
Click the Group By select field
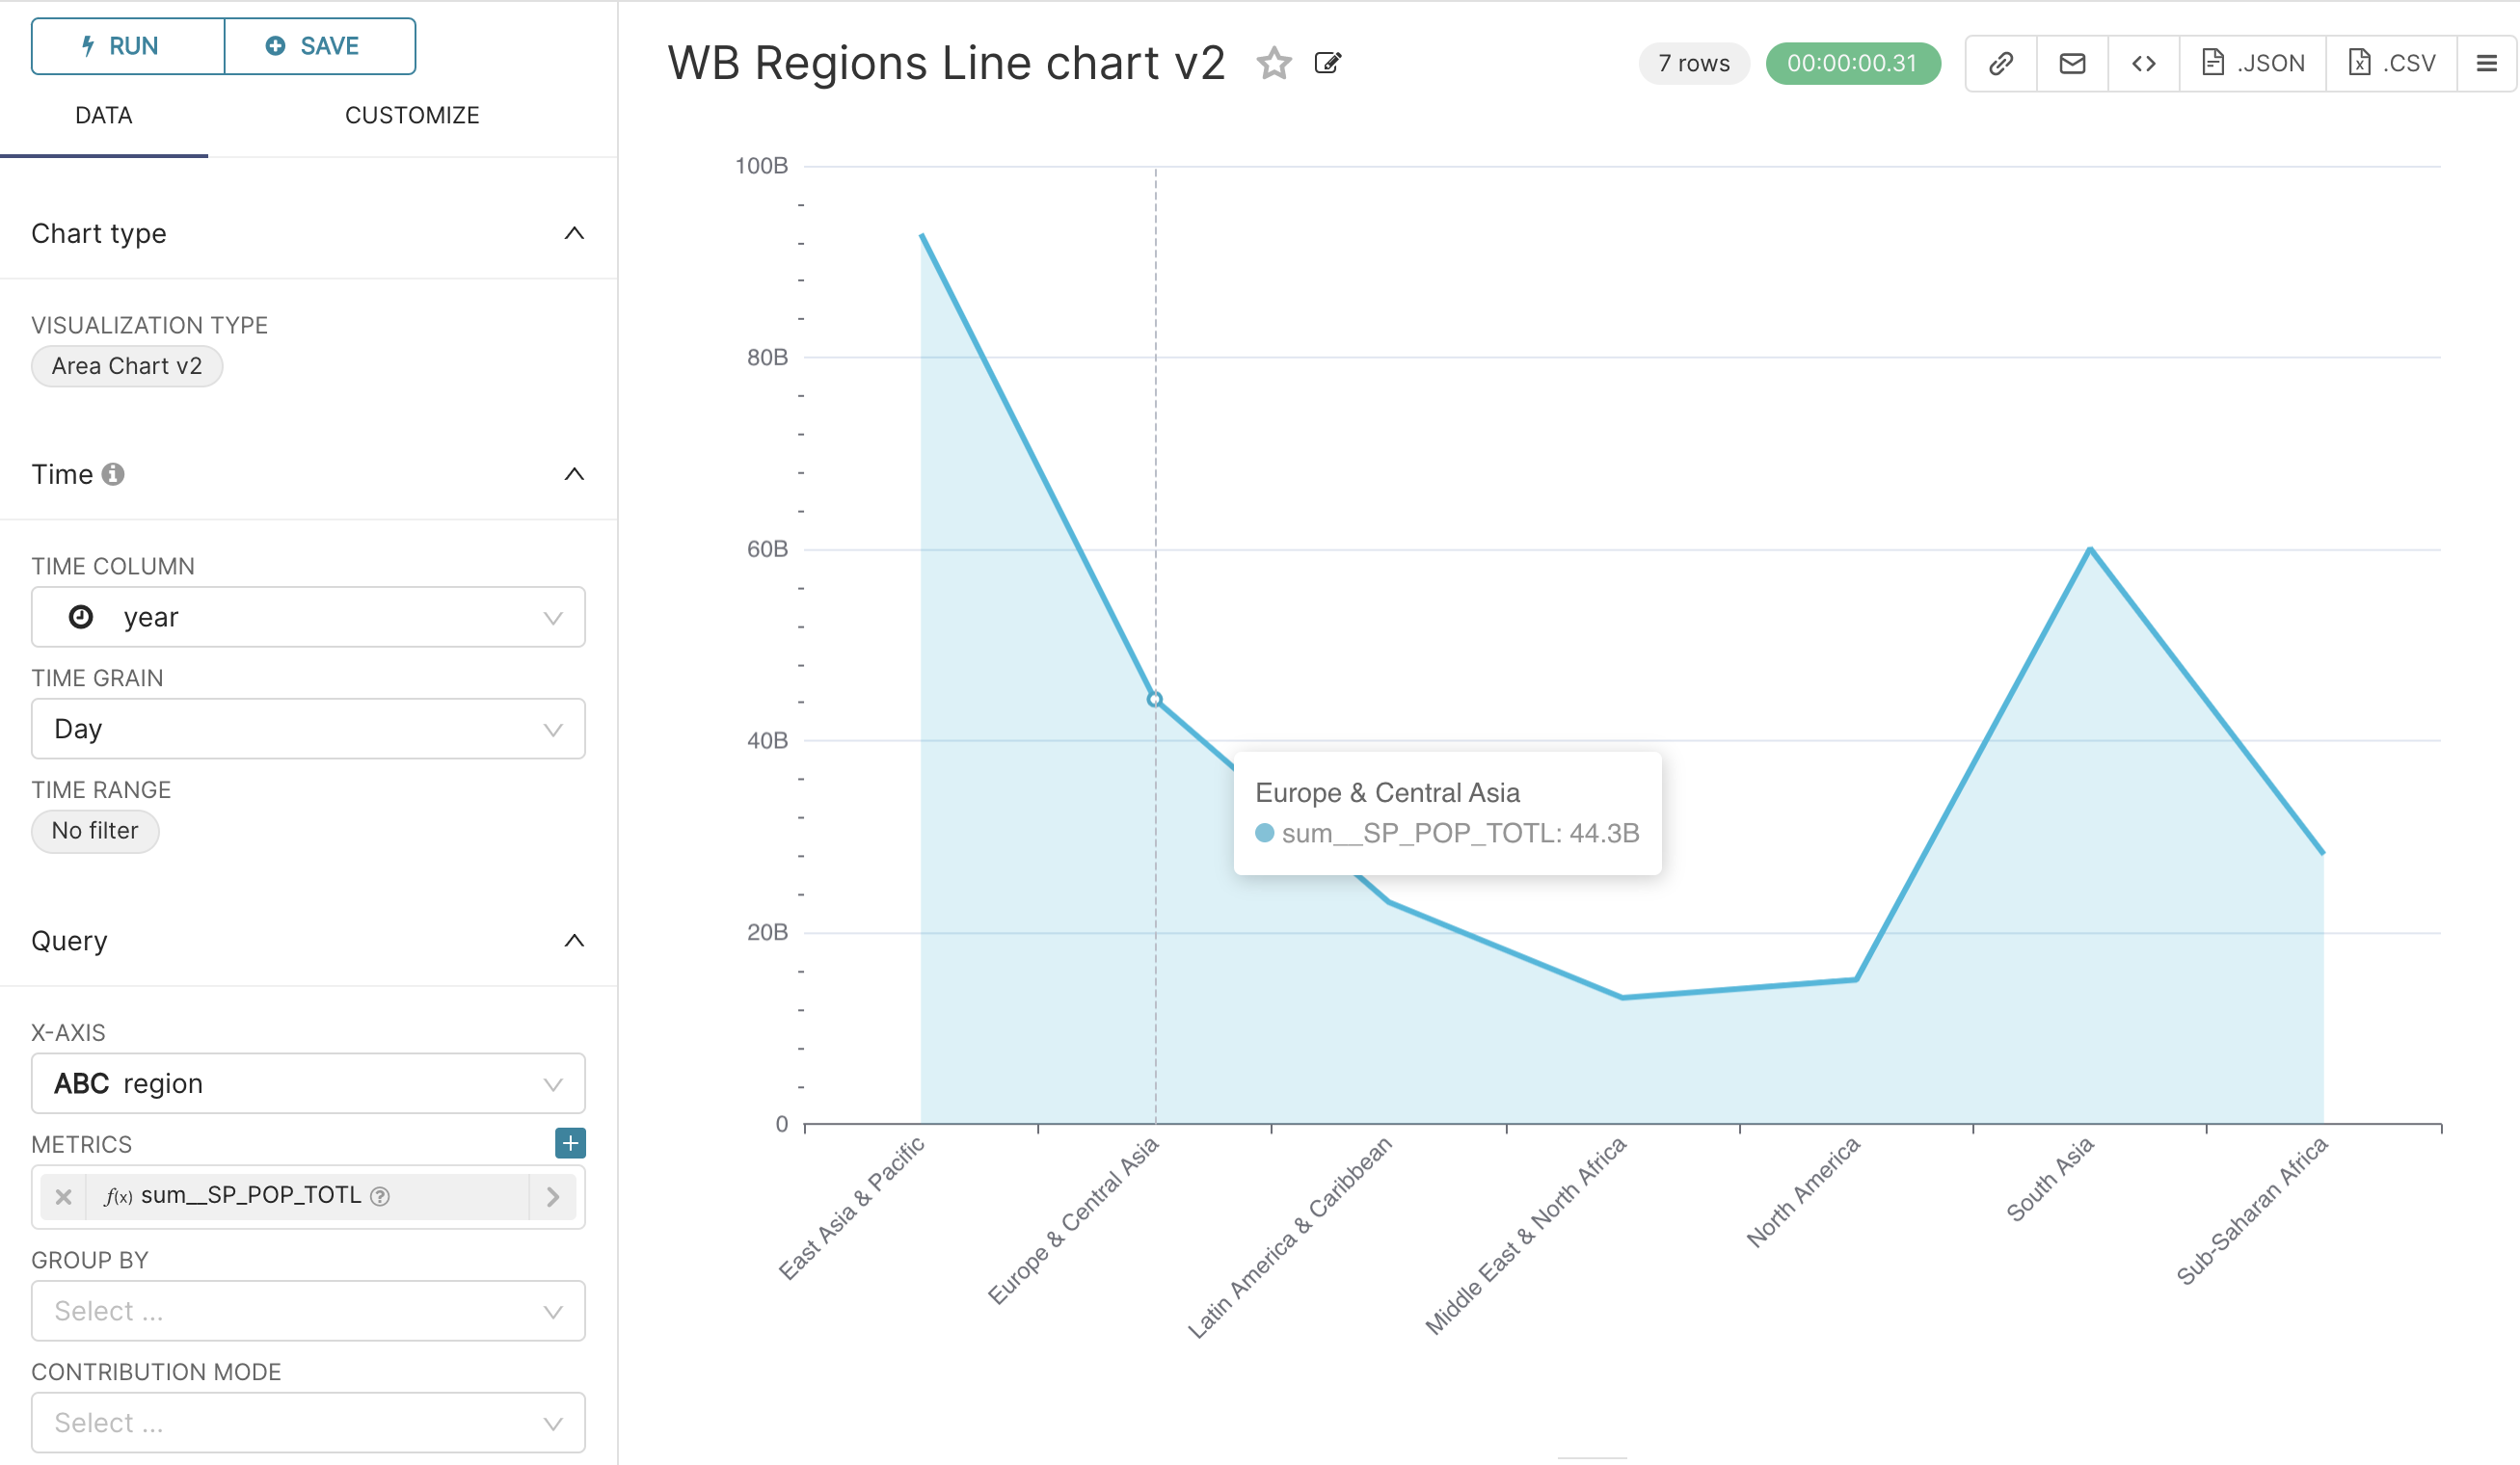pyautogui.click(x=308, y=1311)
